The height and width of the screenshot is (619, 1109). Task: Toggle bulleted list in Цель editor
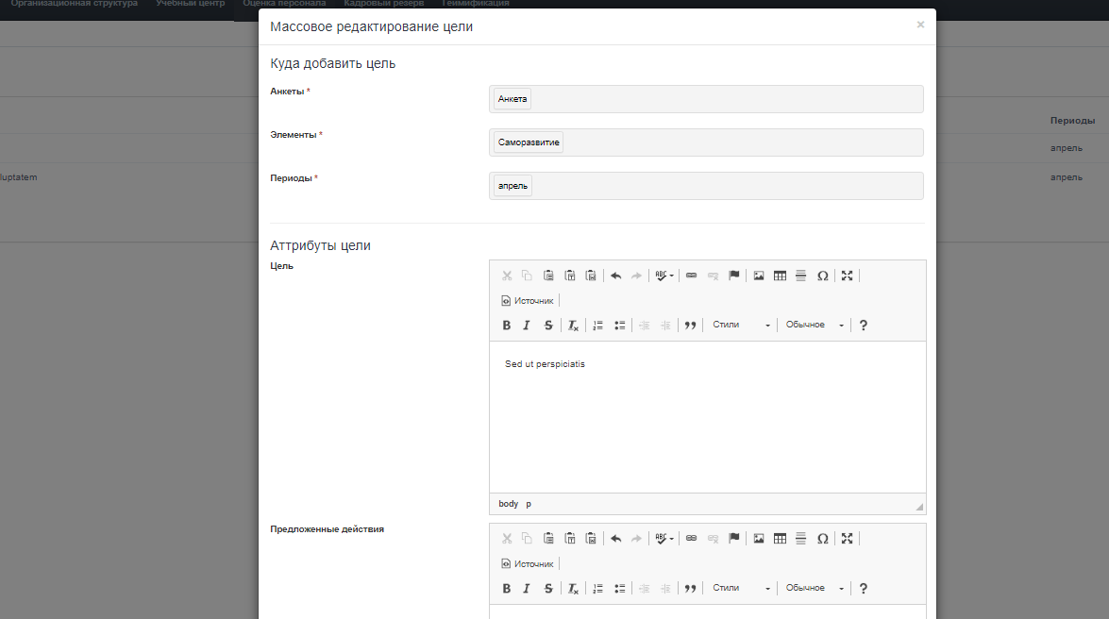(620, 326)
